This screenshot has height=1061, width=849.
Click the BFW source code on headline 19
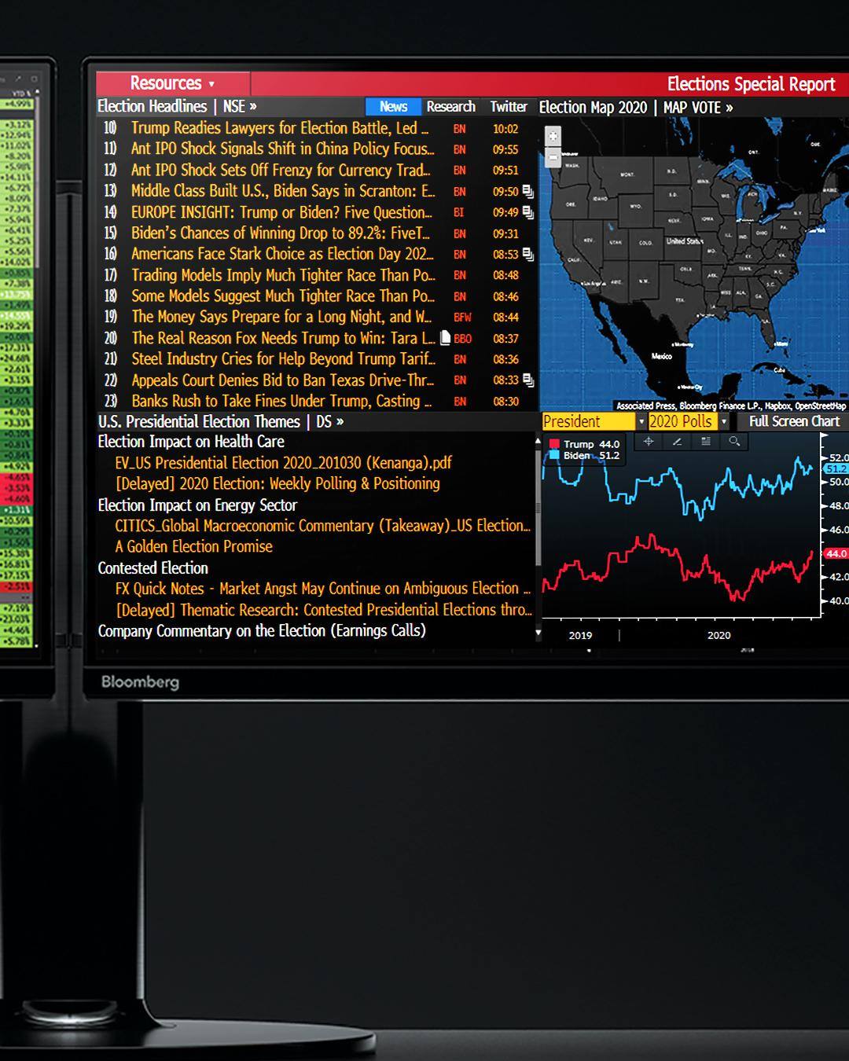coord(463,318)
